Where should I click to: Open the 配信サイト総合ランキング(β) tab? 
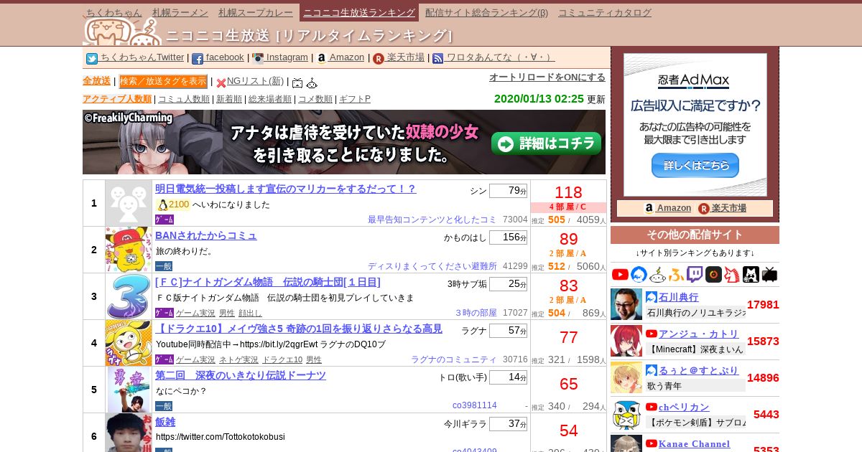pos(486,12)
